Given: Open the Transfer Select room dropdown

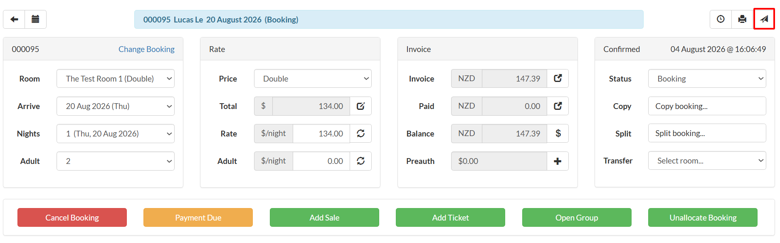Looking at the screenshot, I should [x=707, y=161].
